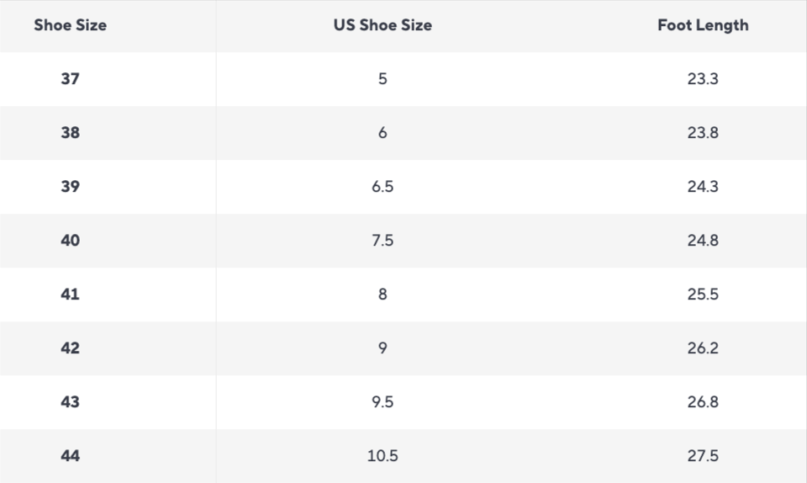
Task: Click foot length 26.2 value
Action: coord(703,348)
